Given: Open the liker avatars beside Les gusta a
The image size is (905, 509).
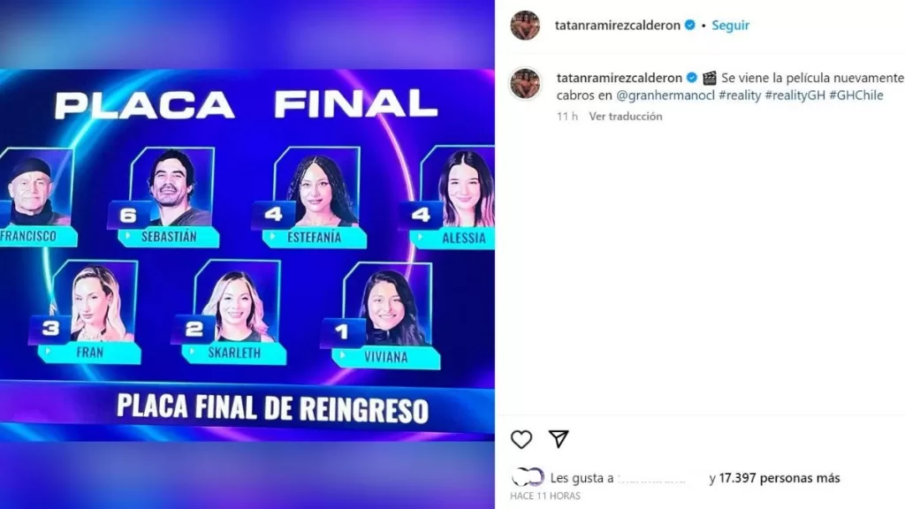Looking at the screenshot, I should [528, 477].
